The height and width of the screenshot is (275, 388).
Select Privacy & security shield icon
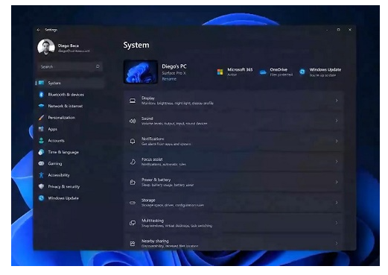[x=42, y=186]
